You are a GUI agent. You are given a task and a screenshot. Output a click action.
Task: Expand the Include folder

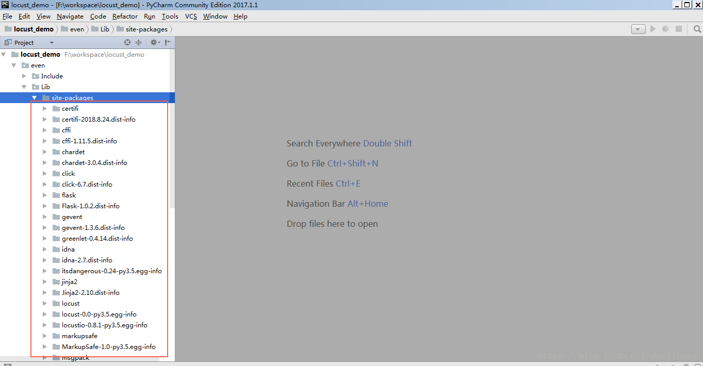point(24,76)
